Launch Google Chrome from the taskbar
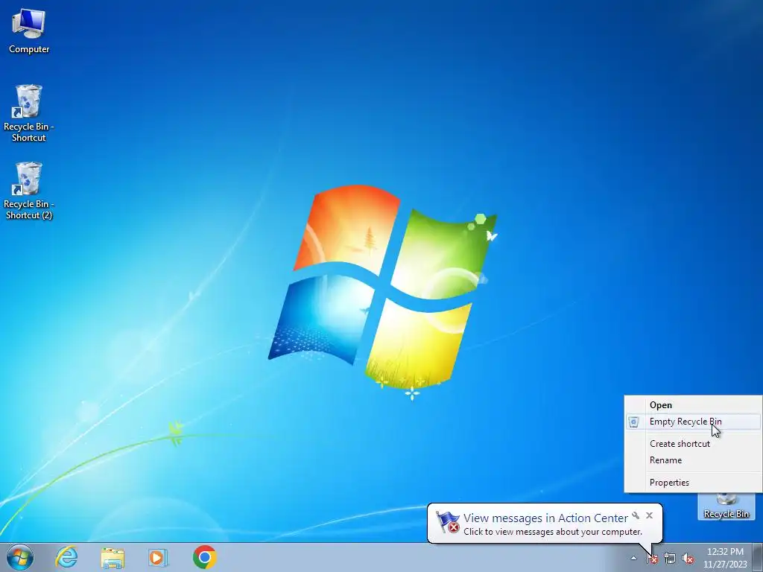The width and height of the screenshot is (763, 572). pyautogui.click(x=204, y=557)
